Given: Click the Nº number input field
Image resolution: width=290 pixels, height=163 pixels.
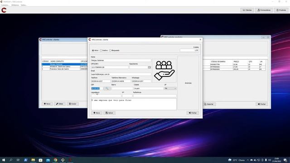Looking at the screenshot, I should 127,96.
